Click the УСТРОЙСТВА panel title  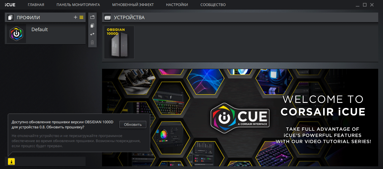[x=129, y=18]
